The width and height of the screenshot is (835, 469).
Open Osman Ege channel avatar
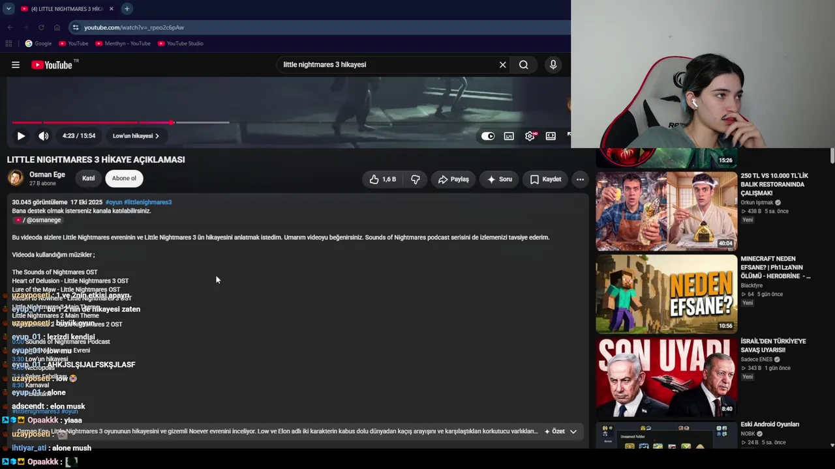(16, 178)
